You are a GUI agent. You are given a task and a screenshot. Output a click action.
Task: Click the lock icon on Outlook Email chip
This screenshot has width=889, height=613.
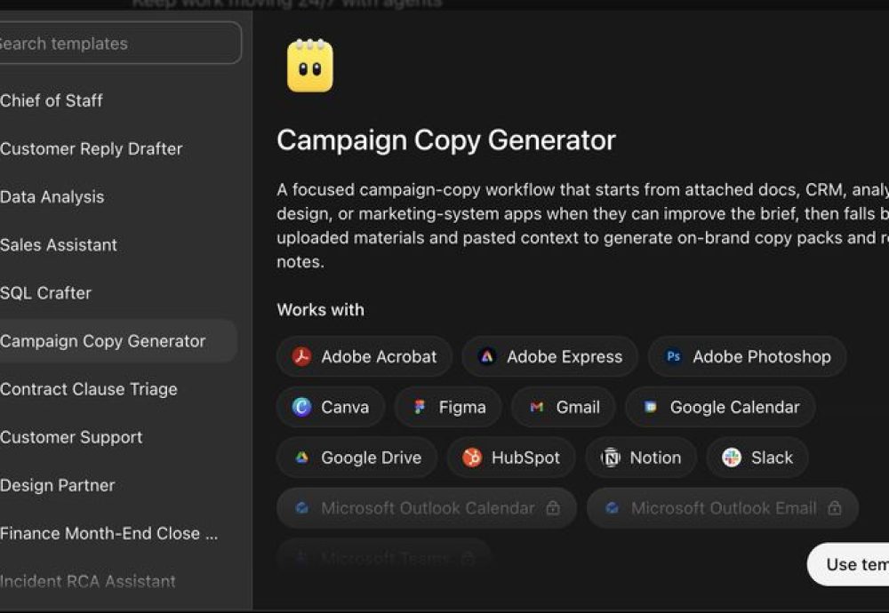(835, 507)
